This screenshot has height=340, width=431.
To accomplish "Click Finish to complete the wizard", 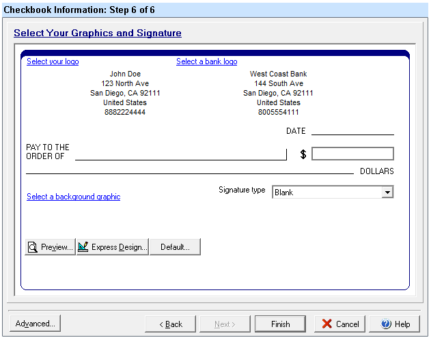I will coord(281,324).
